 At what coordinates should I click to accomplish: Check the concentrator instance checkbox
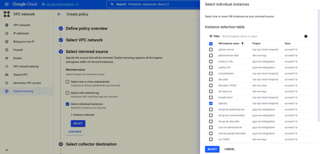click(x=211, y=73)
